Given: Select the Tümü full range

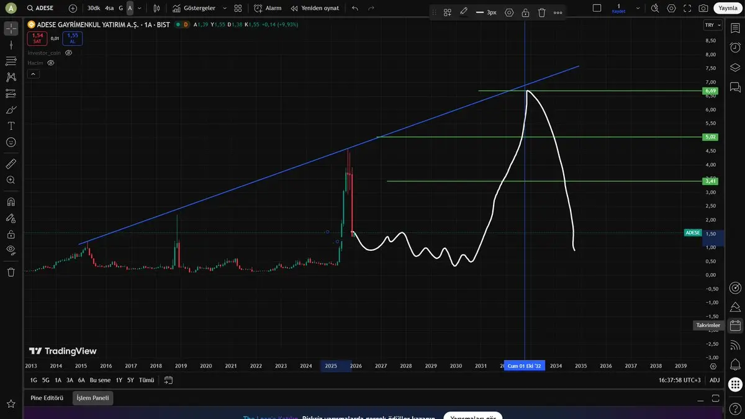Looking at the screenshot, I should pos(147,380).
